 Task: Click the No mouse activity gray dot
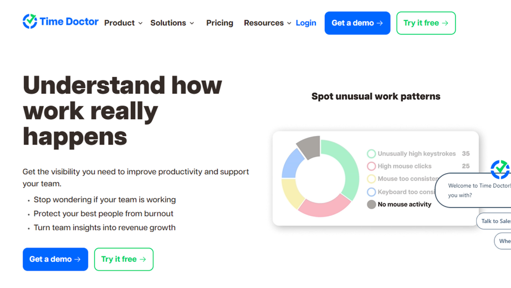(371, 205)
